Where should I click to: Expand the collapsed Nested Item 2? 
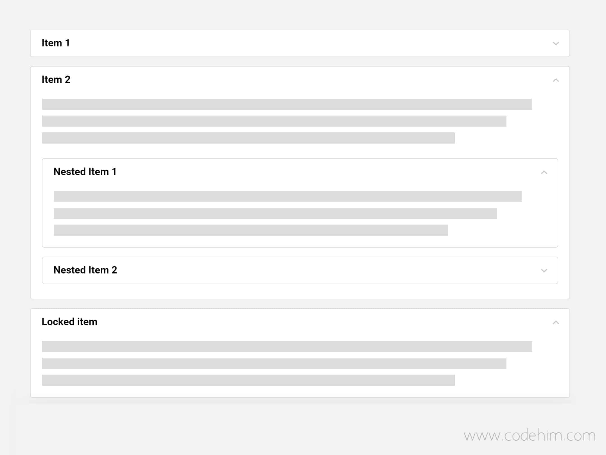click(x=300, y=270)
